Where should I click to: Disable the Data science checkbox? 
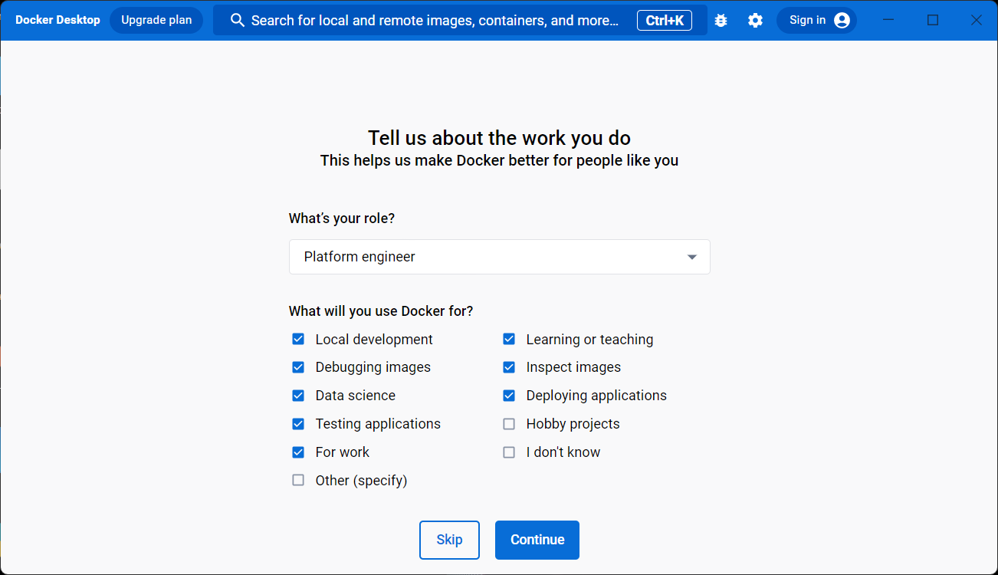point(298,396)
